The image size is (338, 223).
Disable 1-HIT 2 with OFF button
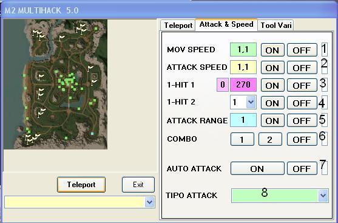pos(302,103)
